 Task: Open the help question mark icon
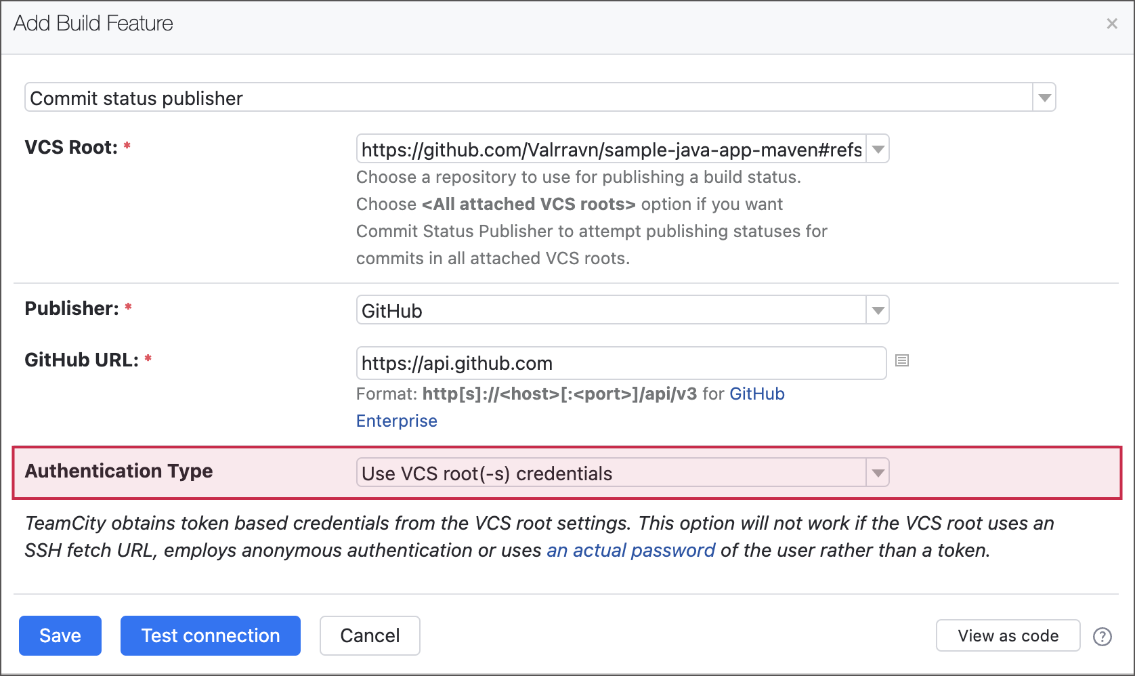coord(1102,637)
